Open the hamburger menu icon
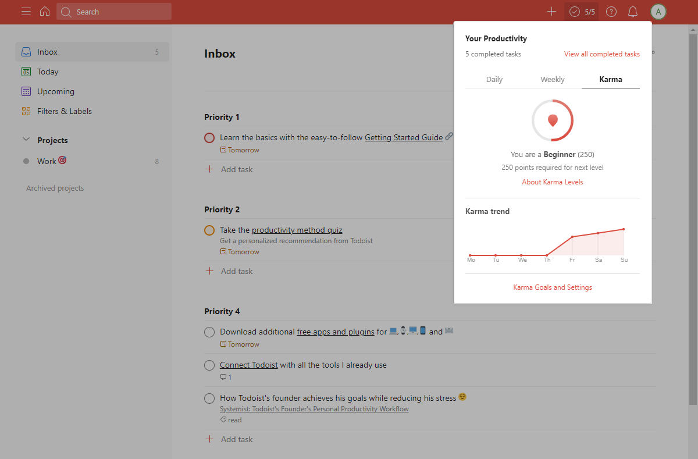This screenshot has width=698, height=459. [26, 12]
